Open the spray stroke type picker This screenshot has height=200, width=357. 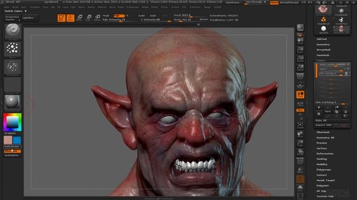[12, 49]
